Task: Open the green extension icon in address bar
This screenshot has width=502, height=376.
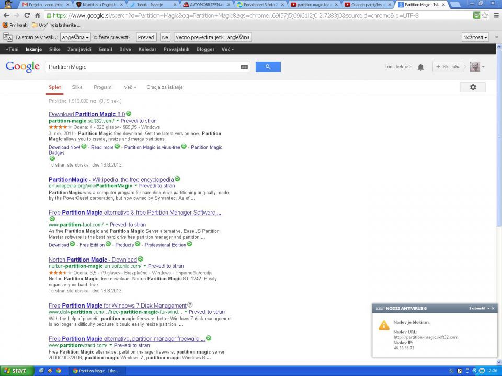Action: click(477, 15)
